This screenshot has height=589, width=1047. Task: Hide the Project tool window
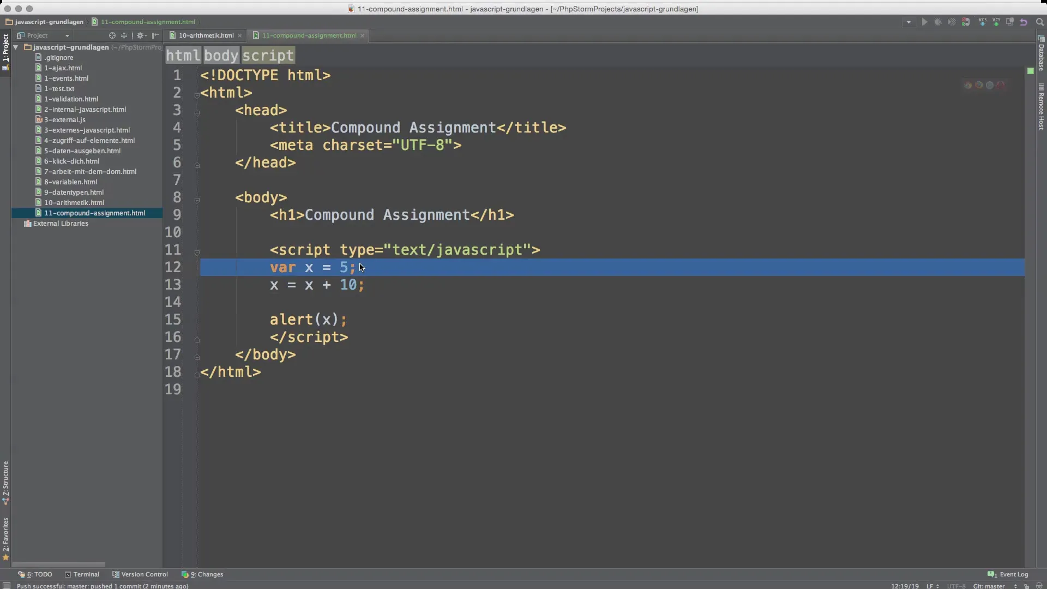tap(155, 35)
